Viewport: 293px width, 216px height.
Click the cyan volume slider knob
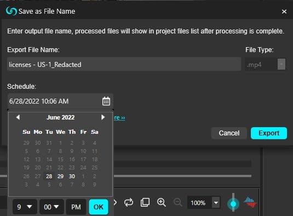click(x=233, y=204)
